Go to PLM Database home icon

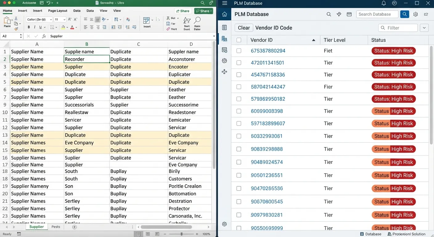(224, 14)
